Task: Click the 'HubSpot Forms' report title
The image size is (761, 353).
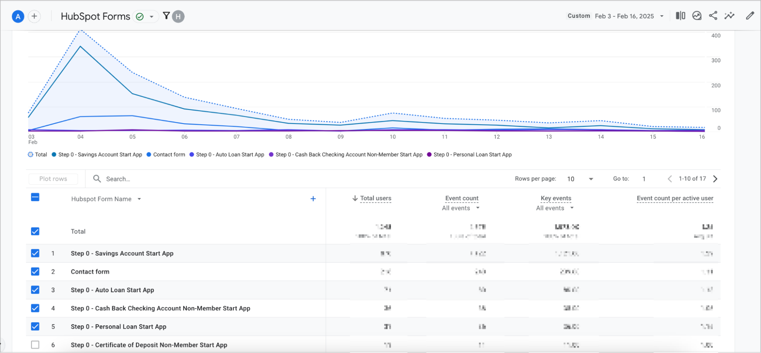Action: tap(95, 16)
